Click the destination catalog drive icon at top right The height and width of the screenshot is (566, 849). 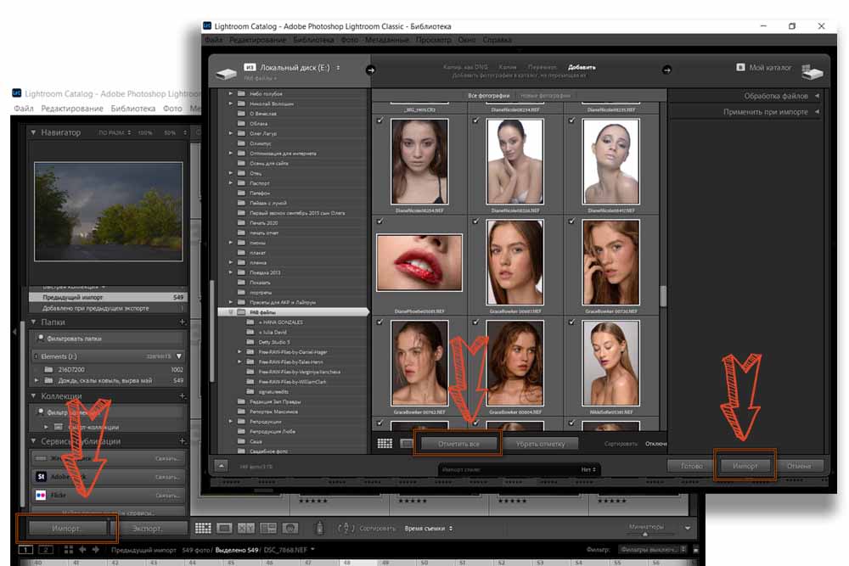click(x=812, y=72)
